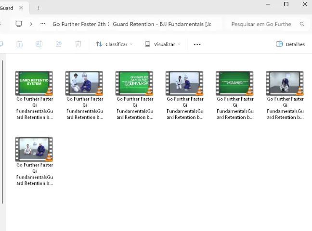
Task: Open the Visualizar view dropdown
Action: tap(163, 44)
